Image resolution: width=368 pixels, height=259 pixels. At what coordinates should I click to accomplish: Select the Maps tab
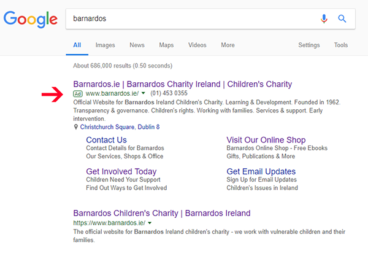(x=166, y=45)
